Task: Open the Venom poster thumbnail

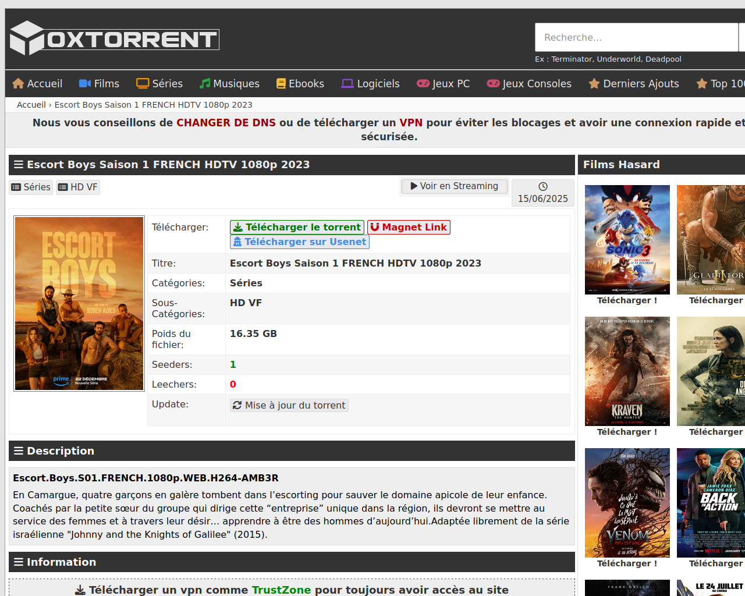Action: coord(627,503)
